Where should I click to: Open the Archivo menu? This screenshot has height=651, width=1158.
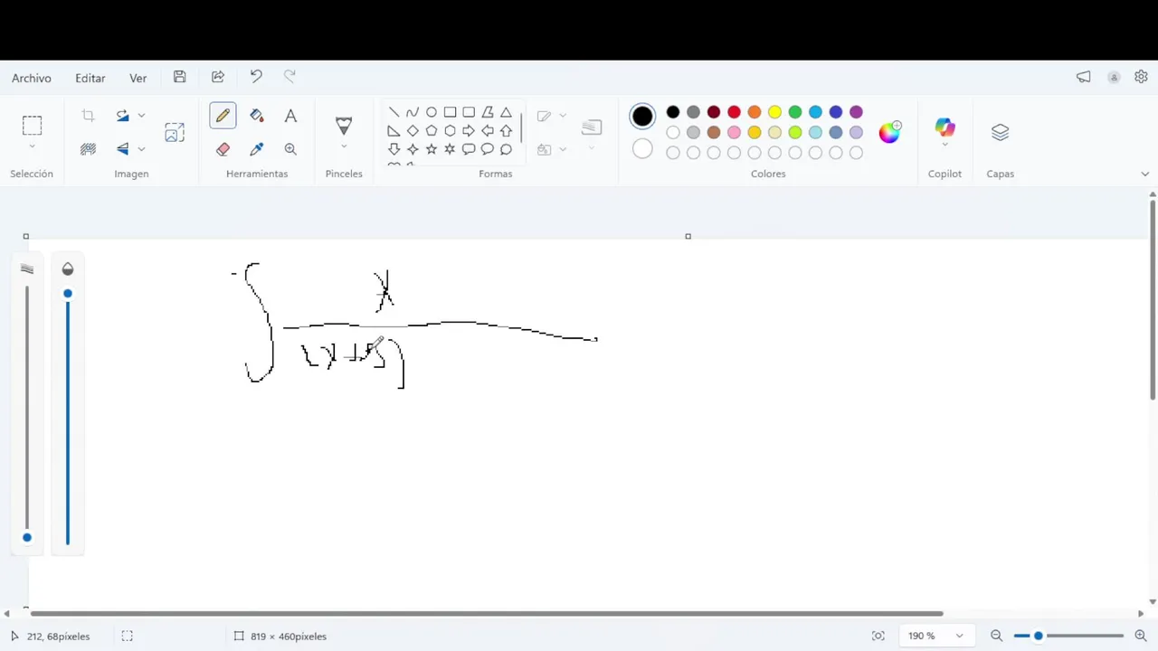click(x=32, y=79)
